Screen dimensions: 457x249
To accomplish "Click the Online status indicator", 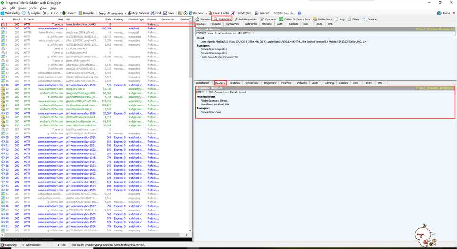I will [x=443, y=13].
